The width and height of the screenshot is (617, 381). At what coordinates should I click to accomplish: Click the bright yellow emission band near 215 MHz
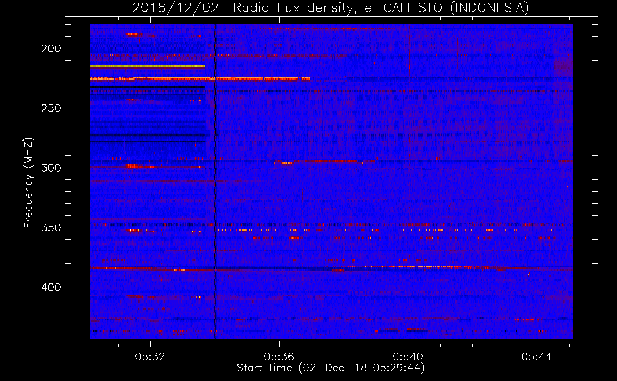click(x=147, y=66)
